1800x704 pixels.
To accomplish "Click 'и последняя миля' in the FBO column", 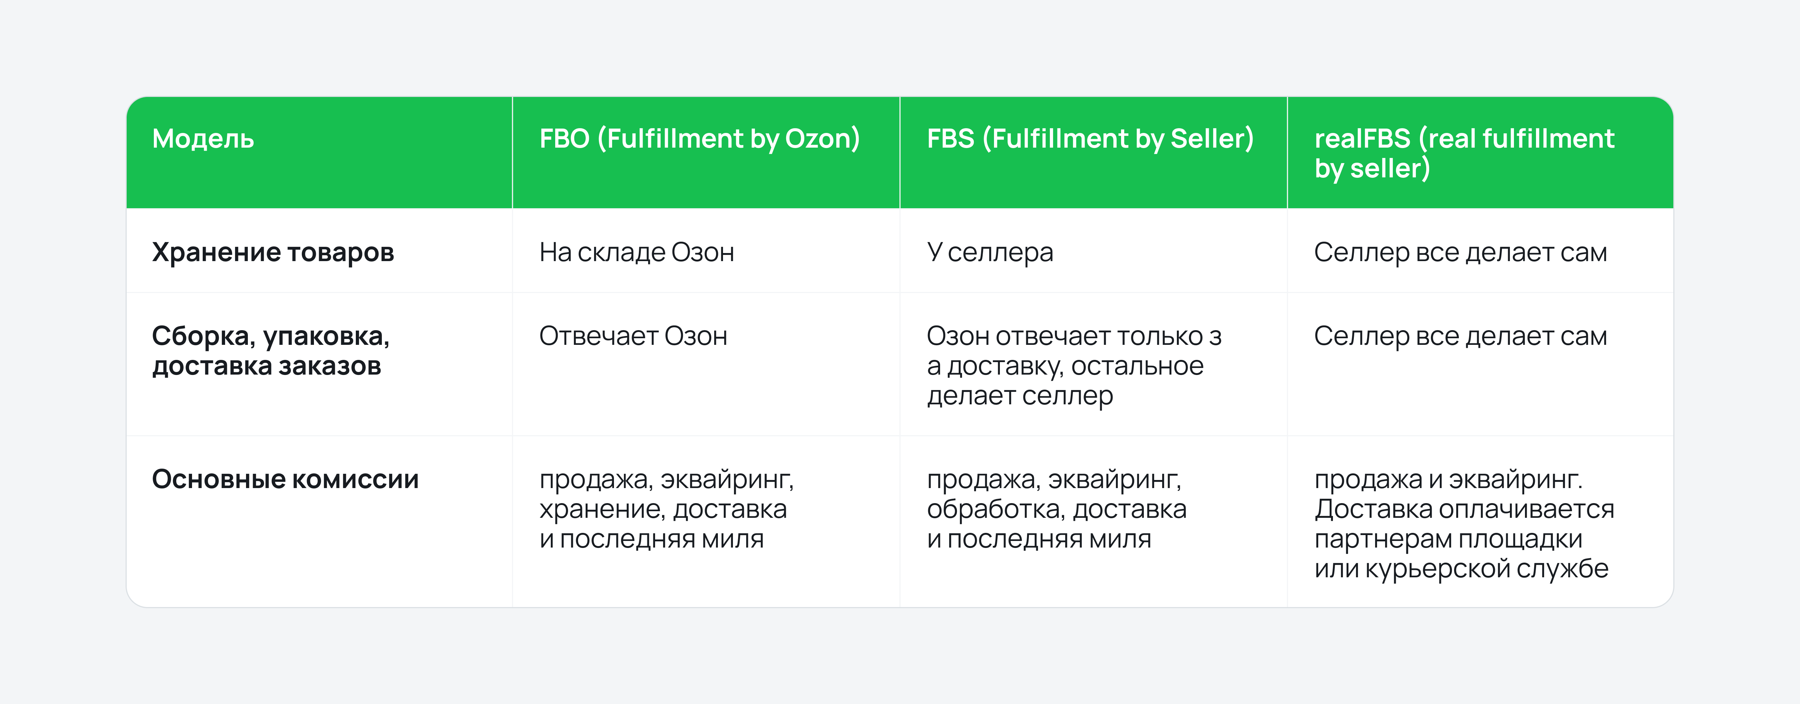I will point(651,540).
